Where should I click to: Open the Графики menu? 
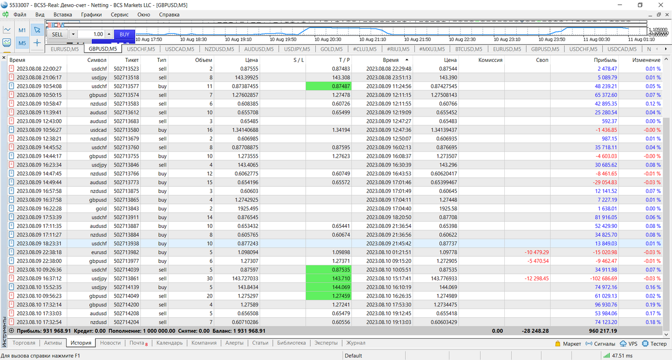(x=91, y=15)
